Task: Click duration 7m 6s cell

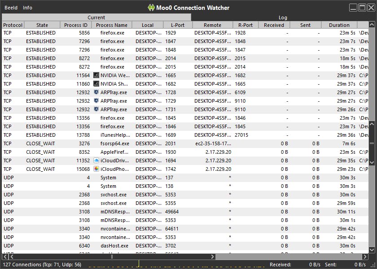Action: point(349,143)
